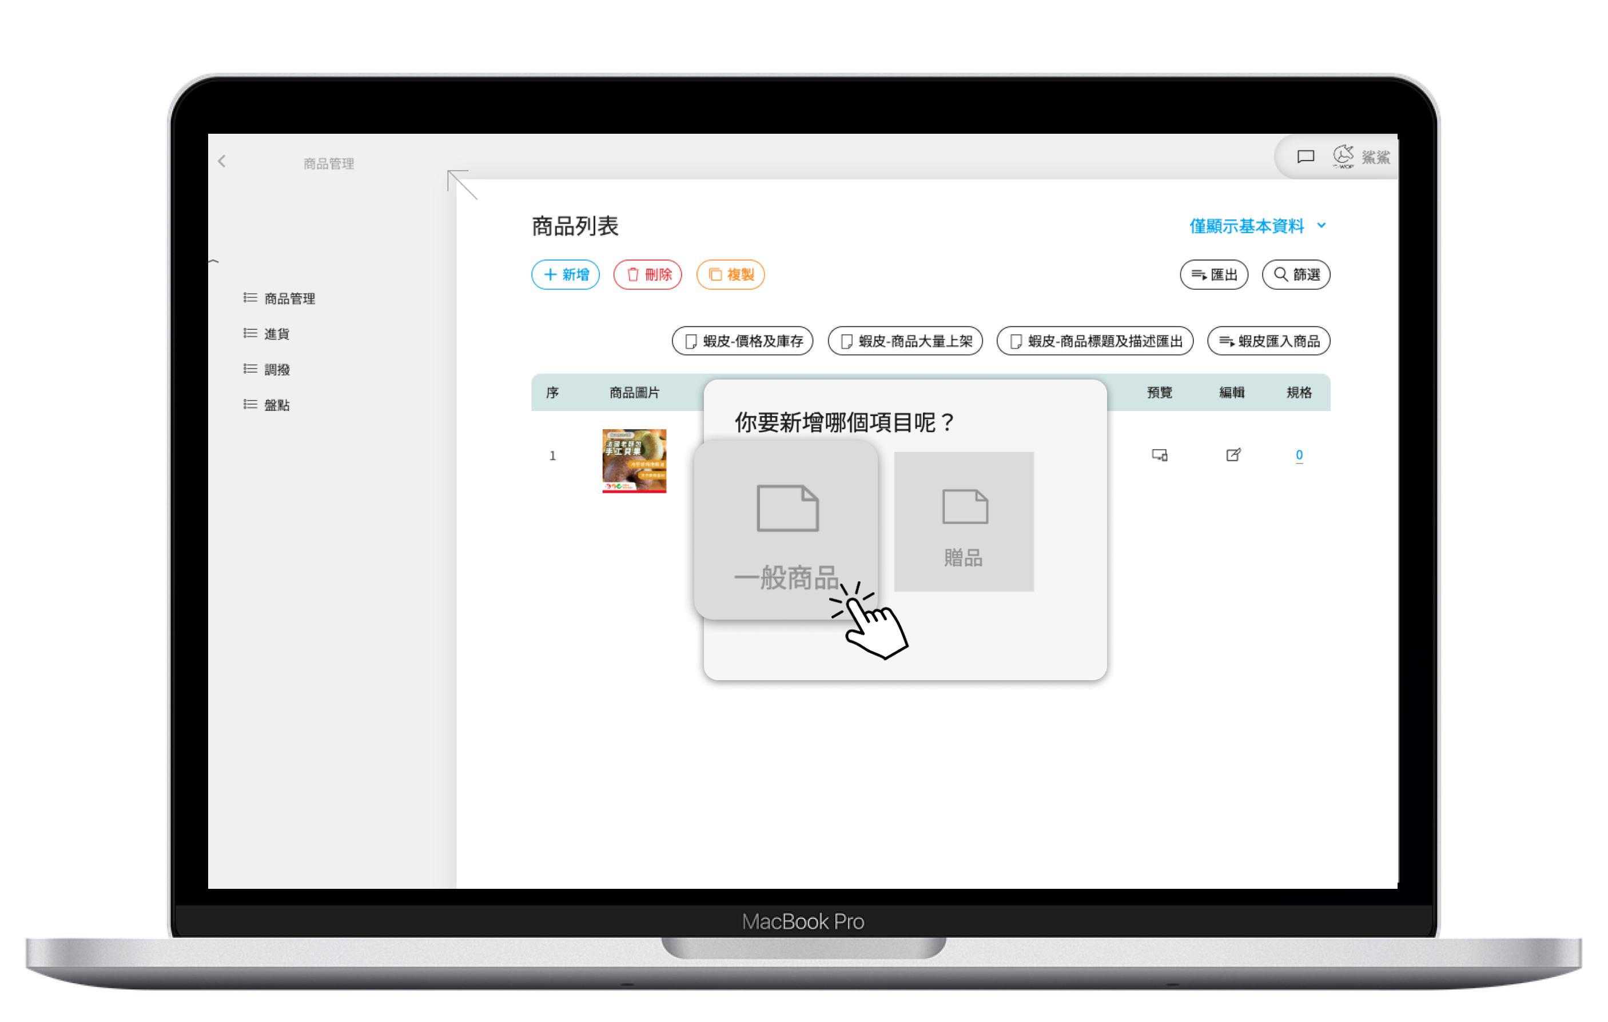The width and height of the screenshot is (1608, 1022).
Task: Click the red 刪除 delete button
Action: click(647, 274)
